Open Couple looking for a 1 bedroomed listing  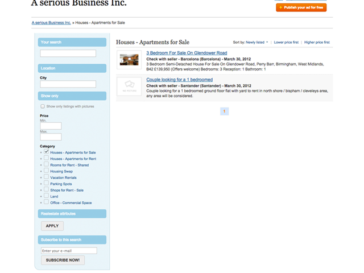179,80
